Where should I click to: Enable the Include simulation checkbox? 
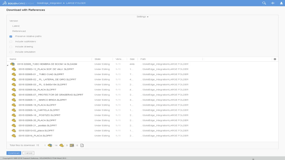click(11, 52)
